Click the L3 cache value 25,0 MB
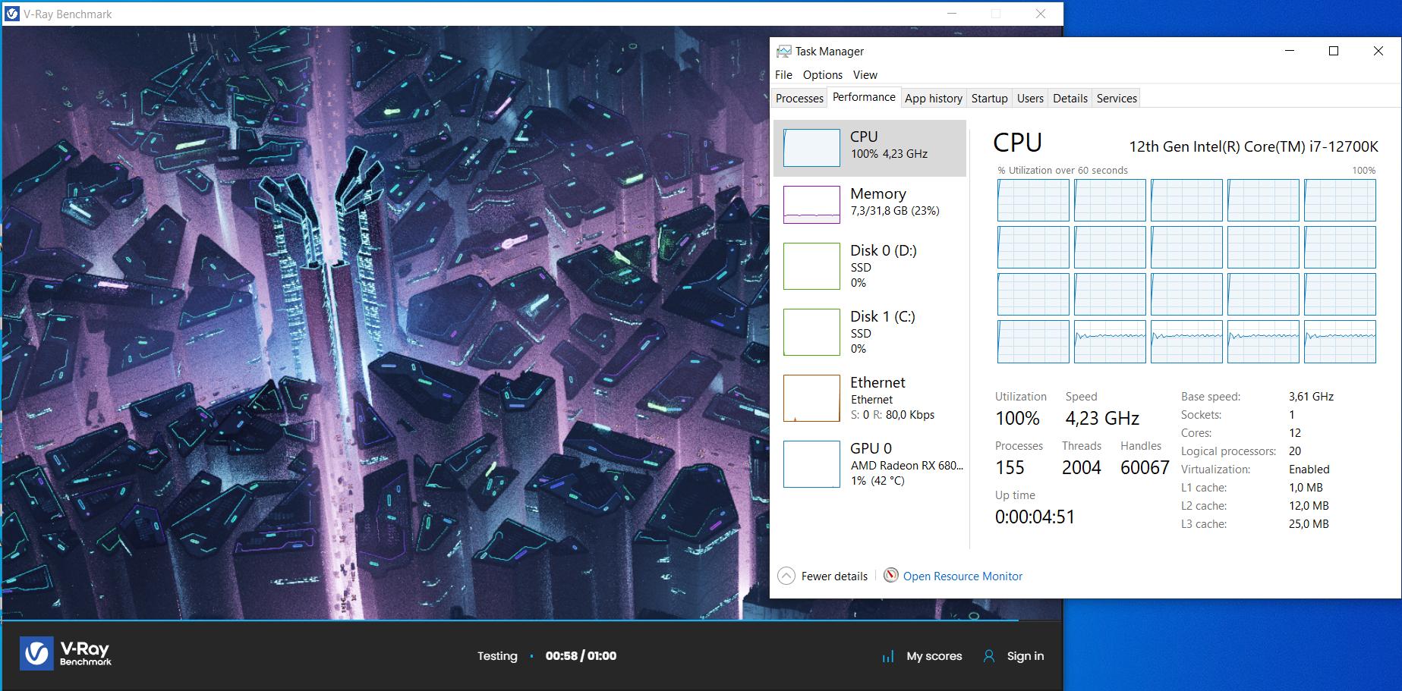Image resolution: width=1402 pixels, height=691 pixels. tap(1309, 524)
